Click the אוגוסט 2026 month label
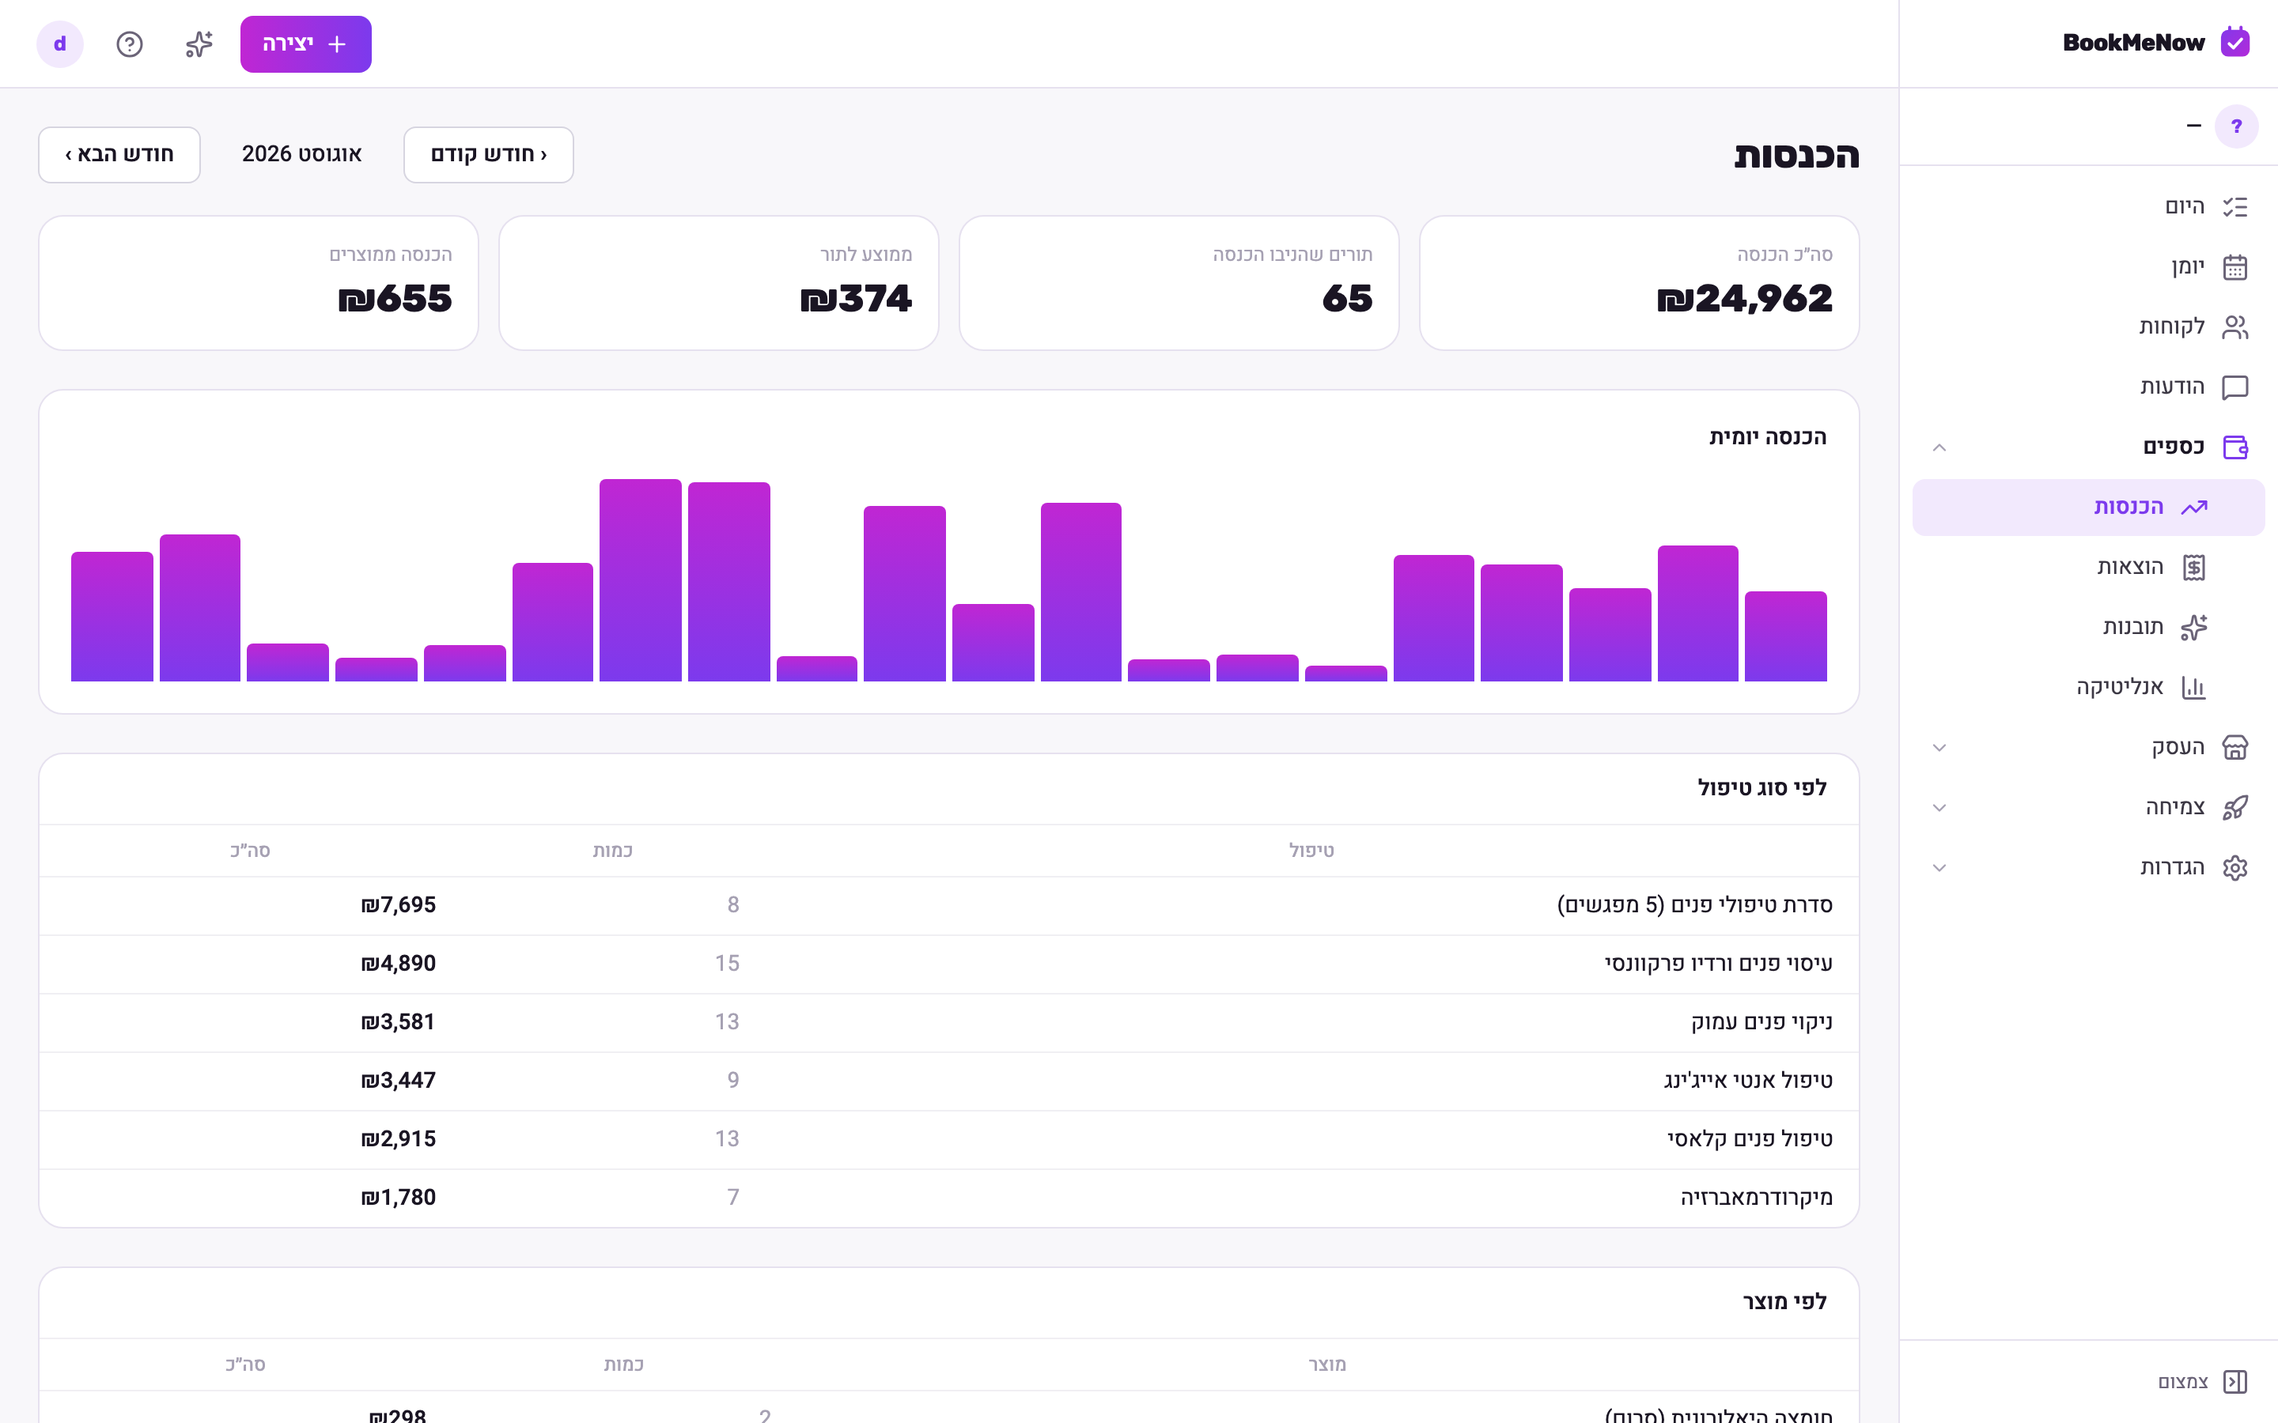 click(x=302, y=154)
